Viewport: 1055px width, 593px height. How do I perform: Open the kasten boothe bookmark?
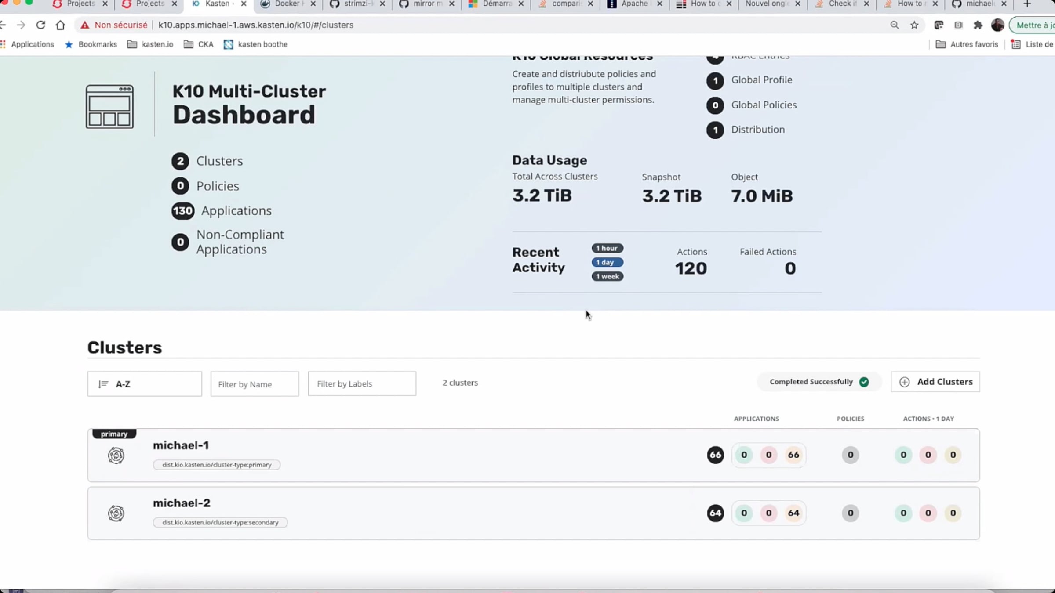(255, 44)
